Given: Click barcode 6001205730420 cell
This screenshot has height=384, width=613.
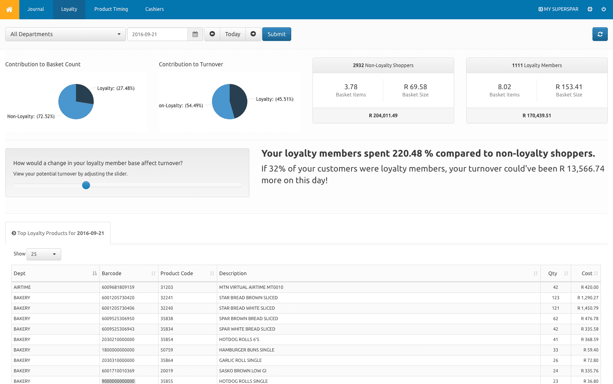Looking at the screenshot, I should (129, 298).
